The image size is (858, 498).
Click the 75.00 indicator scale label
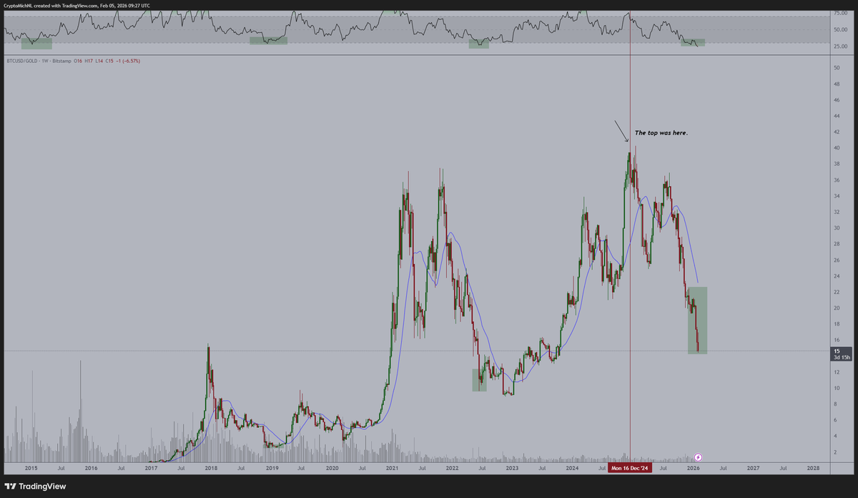(839, 13)
